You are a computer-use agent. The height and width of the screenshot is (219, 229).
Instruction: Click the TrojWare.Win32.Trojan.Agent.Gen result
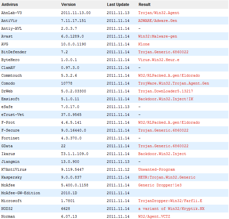(174, 84)
